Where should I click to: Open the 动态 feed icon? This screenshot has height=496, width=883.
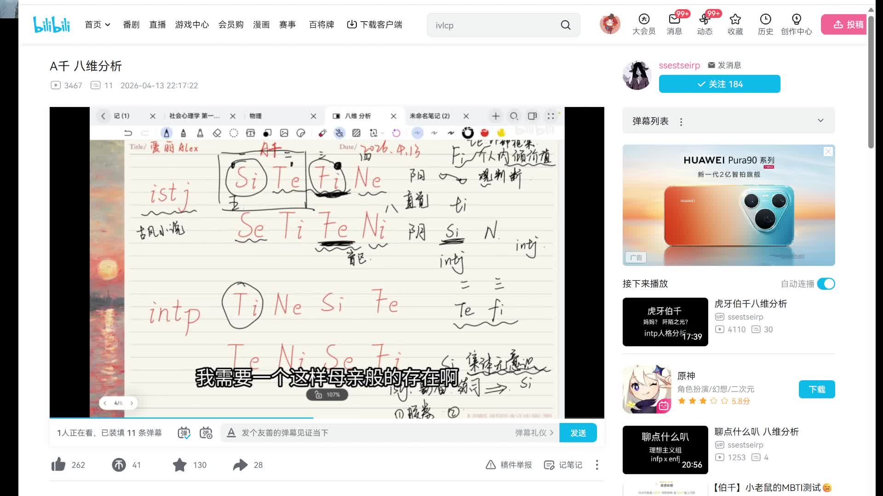(x=705, y=19)
